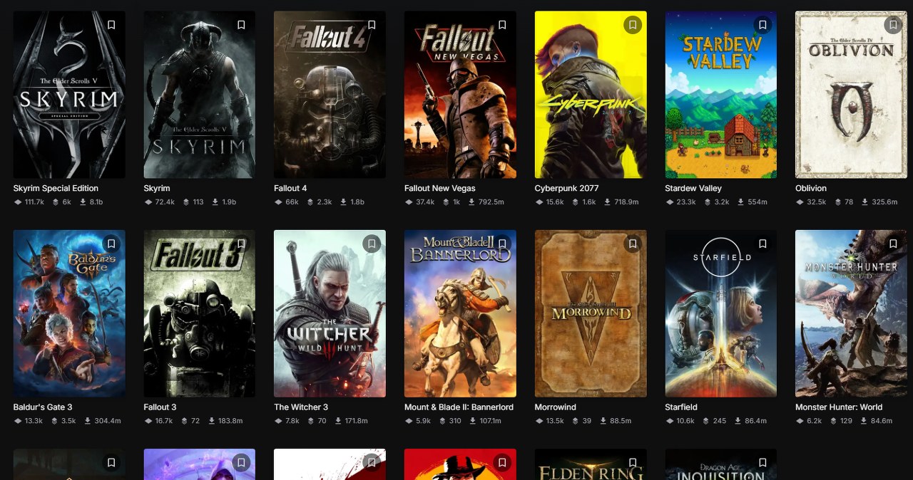Screen dimensions: 913x480
Task: Bookmark Monster Hunter: World with its corner icon
Action: point(893,244)
